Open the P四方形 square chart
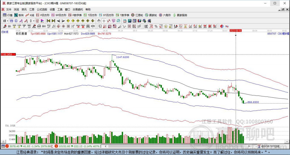The width and height of the screenshot is (290, 155). 43,15
